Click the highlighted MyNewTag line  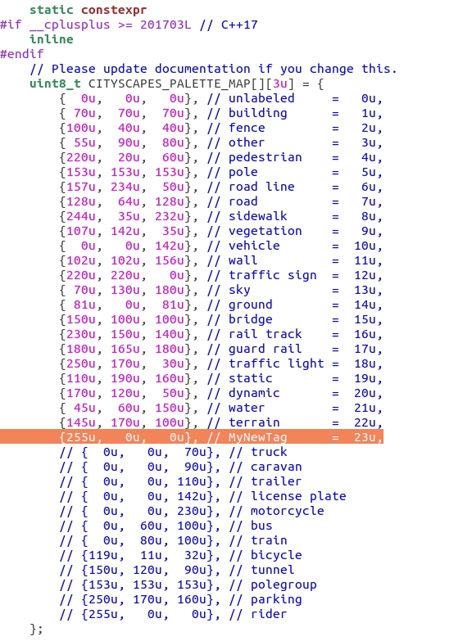click(192, 437)
